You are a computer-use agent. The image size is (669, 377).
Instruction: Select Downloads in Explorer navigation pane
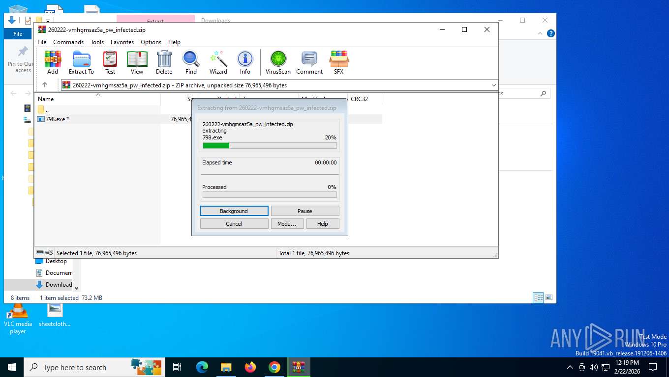54,285
